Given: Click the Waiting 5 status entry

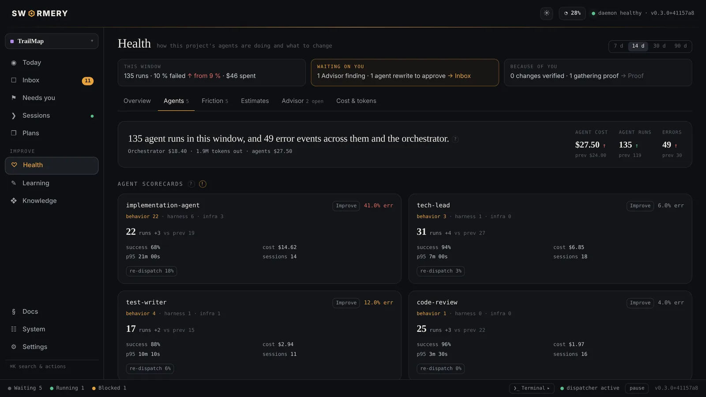Looking at the screenshot, I should click(x=25, y=388).
